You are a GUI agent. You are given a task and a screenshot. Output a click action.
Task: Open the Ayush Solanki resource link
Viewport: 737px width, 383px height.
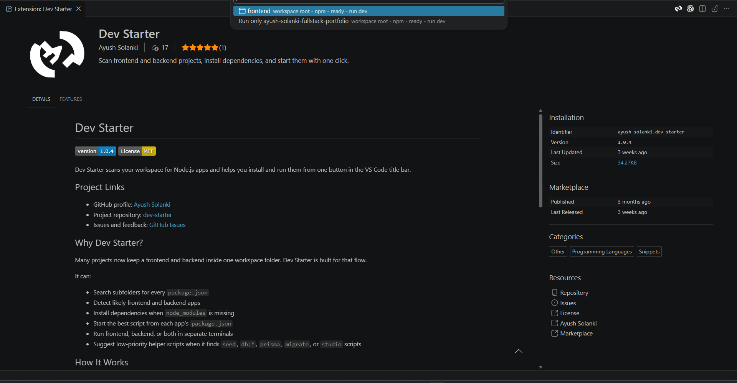[578, 324]
